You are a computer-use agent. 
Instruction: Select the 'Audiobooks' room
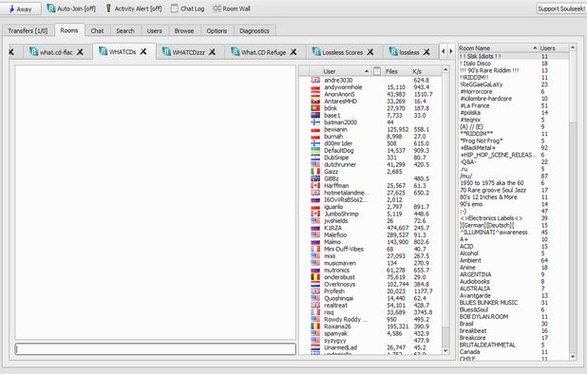click(x=514, y=282)
